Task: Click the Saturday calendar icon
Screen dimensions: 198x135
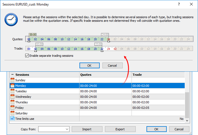Action: pos(12,113)
